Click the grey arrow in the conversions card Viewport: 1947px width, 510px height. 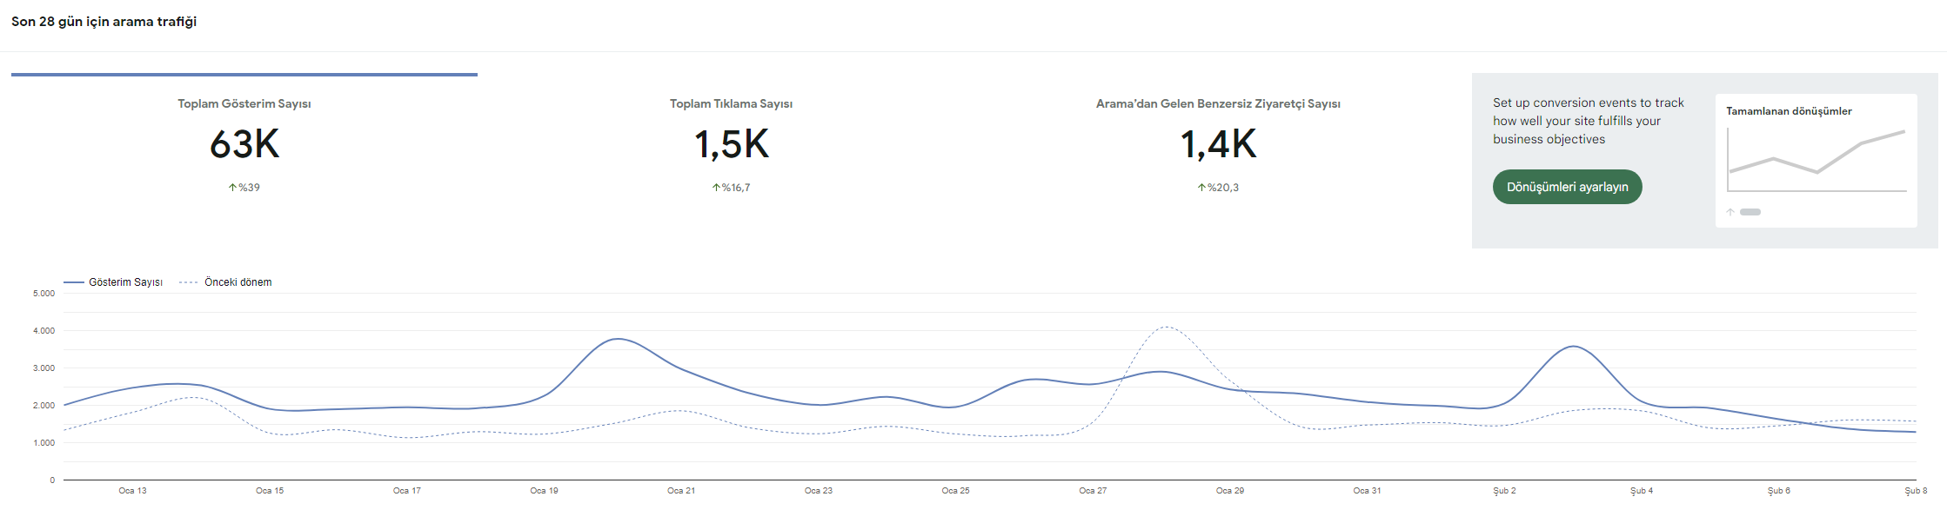pyautogui.click(x=1730, y=212)
